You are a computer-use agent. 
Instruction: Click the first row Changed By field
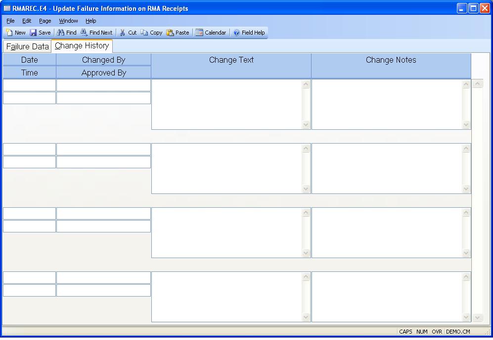point(103,85)
